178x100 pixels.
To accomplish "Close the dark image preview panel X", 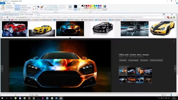I will click(174, 41).
